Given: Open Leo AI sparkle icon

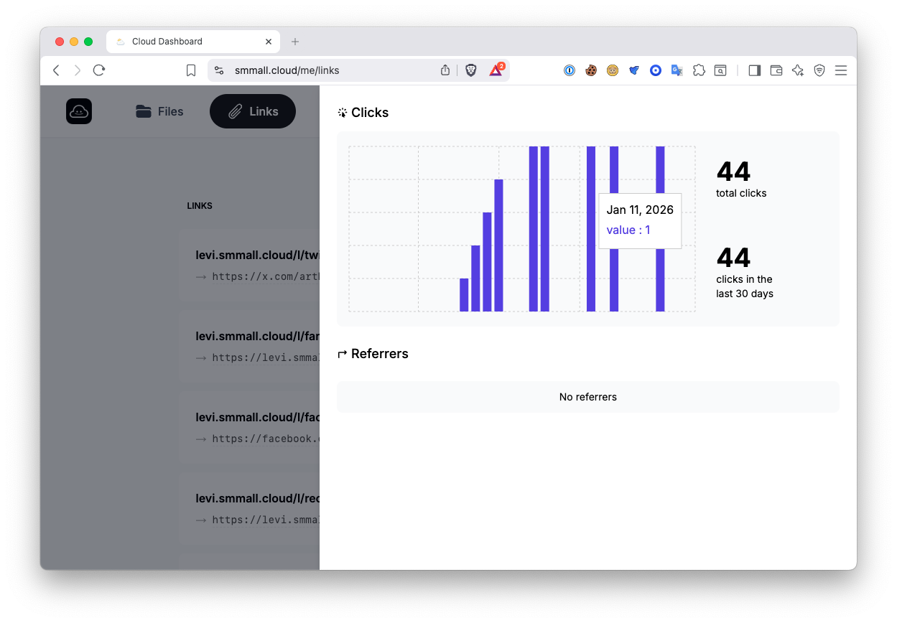Looking at the screenshot, I should click(797, 70).
